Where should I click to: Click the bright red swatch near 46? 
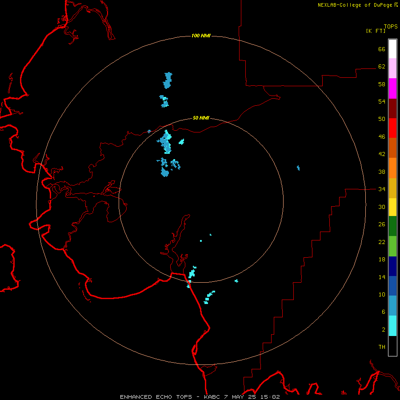(x=392, y=128)
